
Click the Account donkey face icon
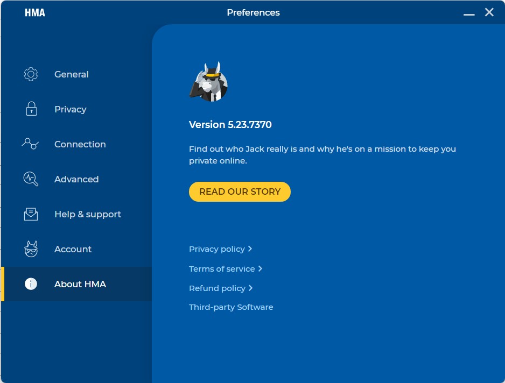click(x=31, y=249)
